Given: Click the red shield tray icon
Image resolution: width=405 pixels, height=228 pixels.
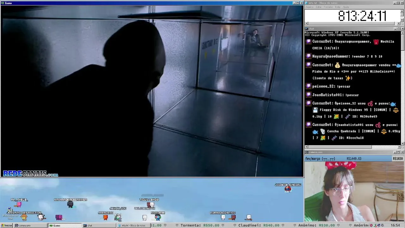Looking at the screenshot, I should pyautogui.click(x=371, y=225).
